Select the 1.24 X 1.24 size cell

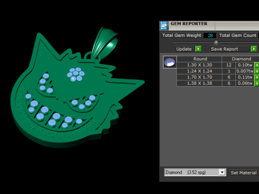199,71
